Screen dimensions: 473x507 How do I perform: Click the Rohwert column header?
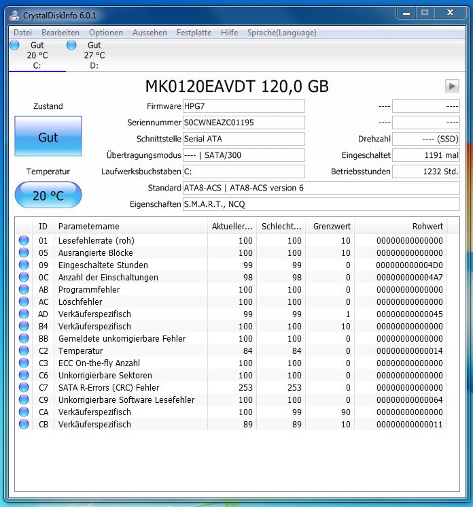(401, 227)
